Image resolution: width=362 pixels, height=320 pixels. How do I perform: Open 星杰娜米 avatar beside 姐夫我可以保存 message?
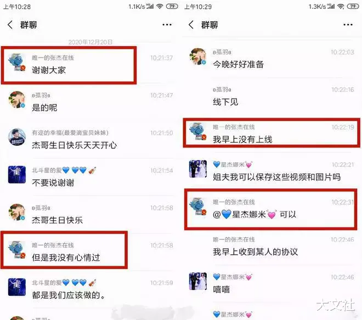tap(198, 169)
